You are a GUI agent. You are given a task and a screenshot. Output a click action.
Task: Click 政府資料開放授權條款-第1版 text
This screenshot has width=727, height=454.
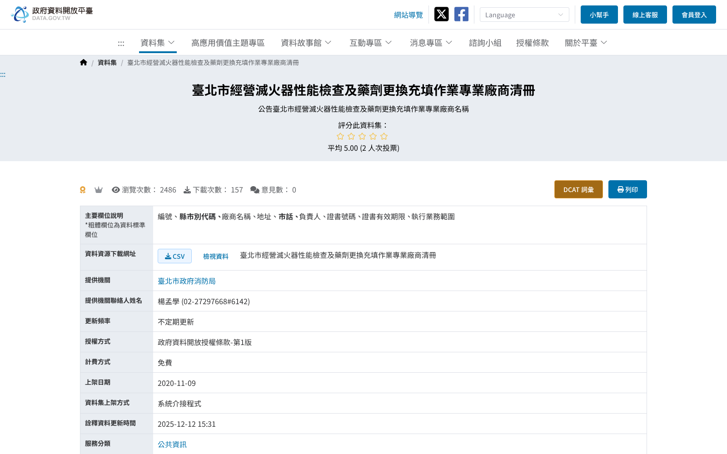pos(204,342)
